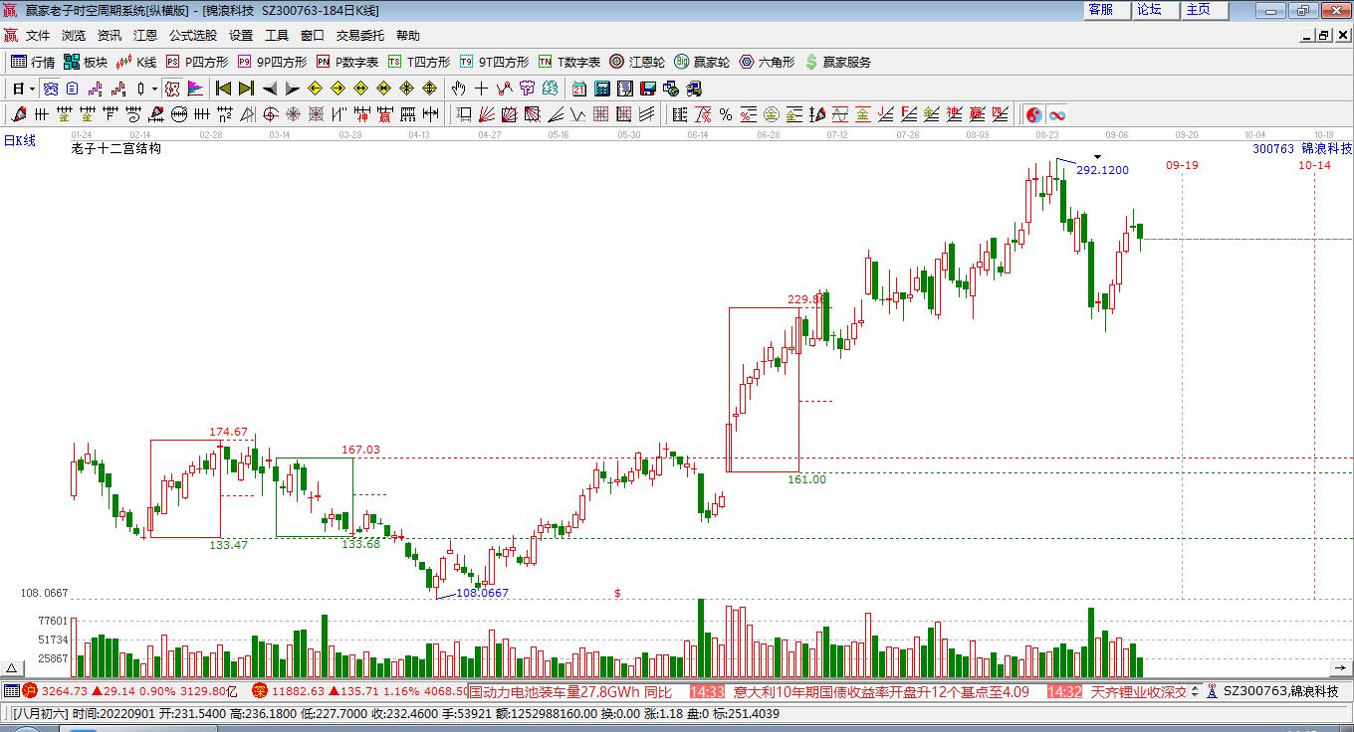Jump to last bar with yellow skip-forward arrow

(x=246, y=89)
